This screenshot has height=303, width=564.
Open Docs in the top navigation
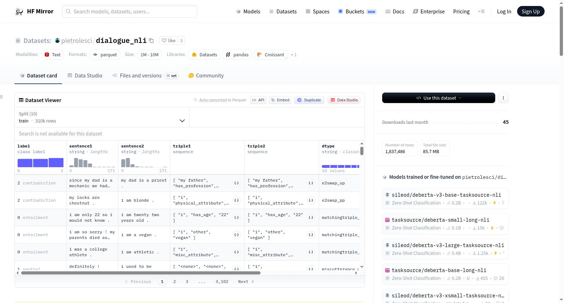(395, 12)
